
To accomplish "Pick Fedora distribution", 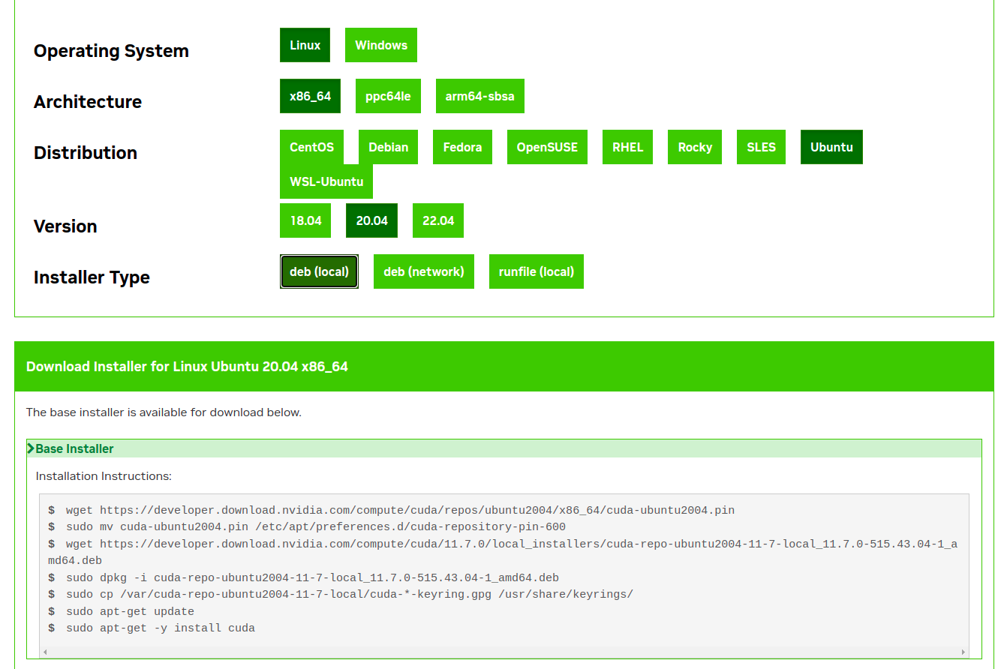I will (462, 147).
